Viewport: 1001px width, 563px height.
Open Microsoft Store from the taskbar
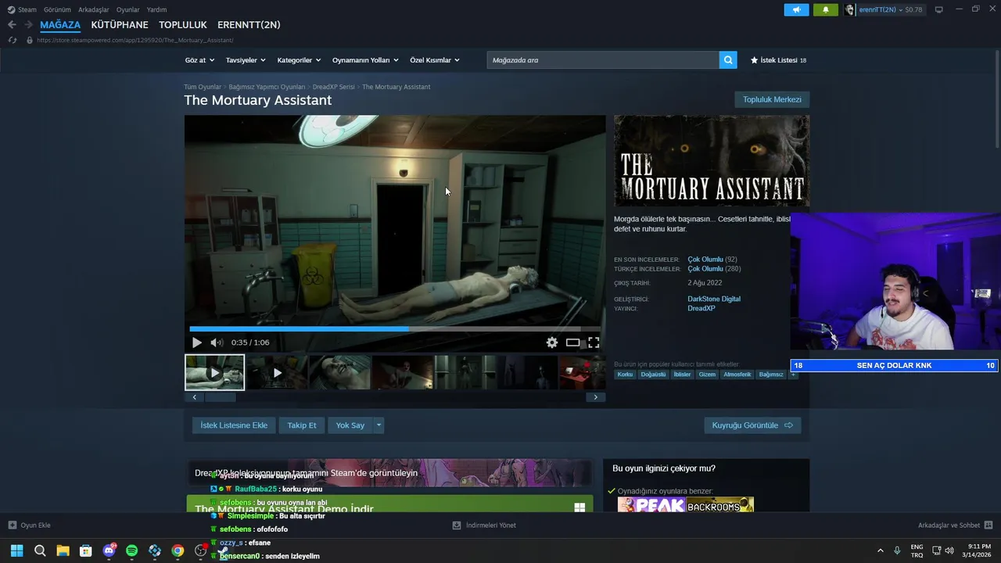click(86, 550)
